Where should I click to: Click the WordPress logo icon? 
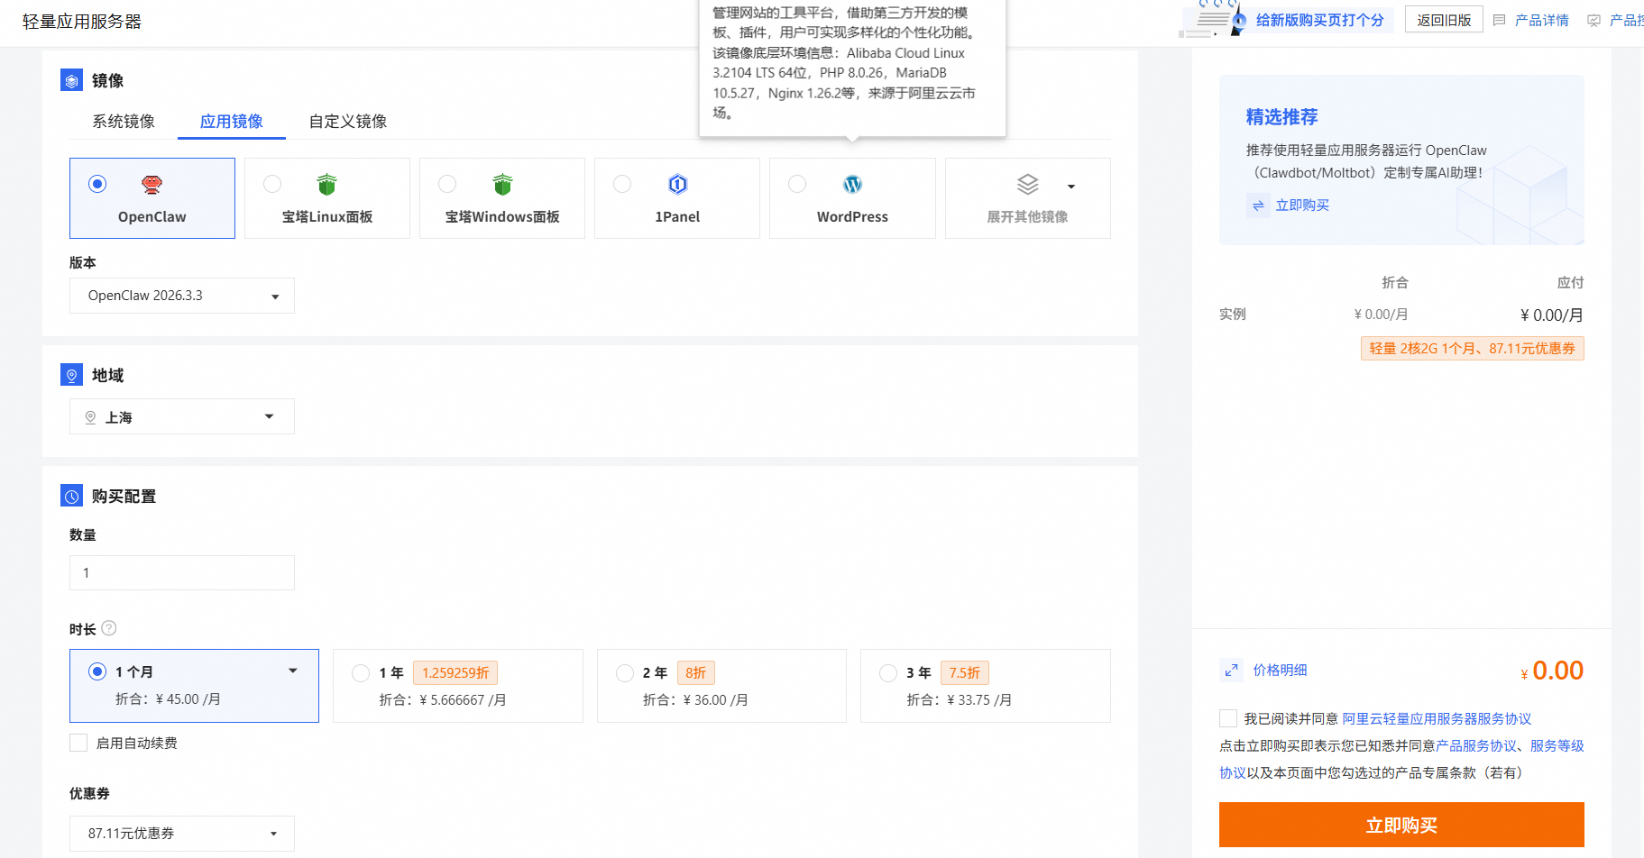(x=852, y=185)
